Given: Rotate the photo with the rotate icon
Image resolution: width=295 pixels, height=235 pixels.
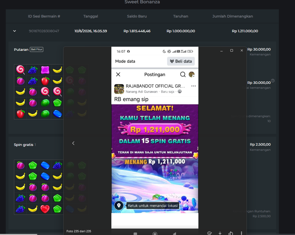Looking at the screenshot, I should tap(231, 233).
